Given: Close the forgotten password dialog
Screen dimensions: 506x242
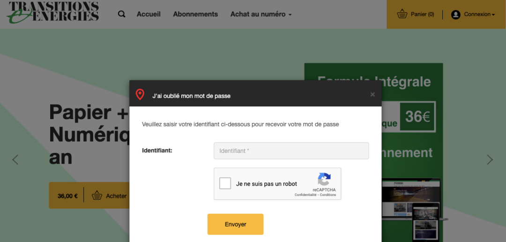Looking at the screenshot, I should [372, 95].
